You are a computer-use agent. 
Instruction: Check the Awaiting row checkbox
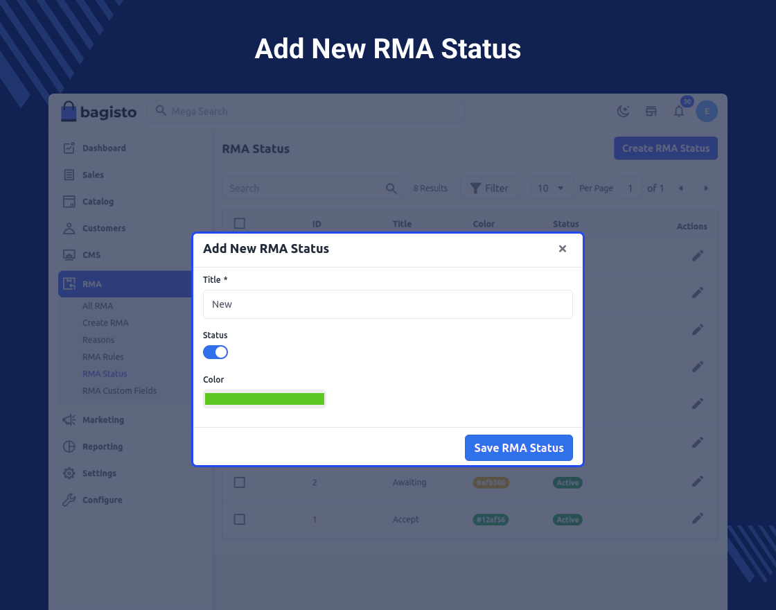click(x=240, y=482)
